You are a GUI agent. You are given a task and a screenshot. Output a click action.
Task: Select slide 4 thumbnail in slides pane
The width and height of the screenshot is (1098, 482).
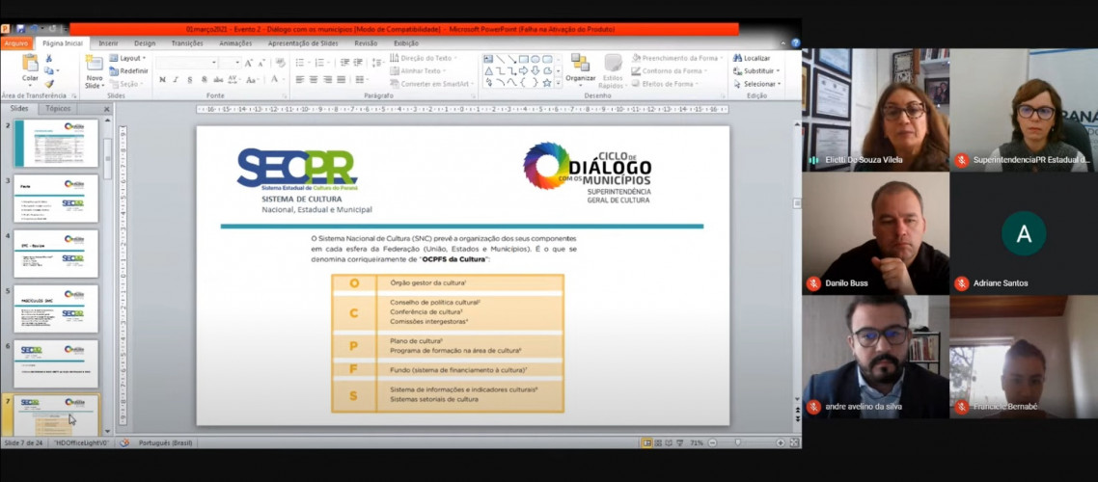pos(56,254)
